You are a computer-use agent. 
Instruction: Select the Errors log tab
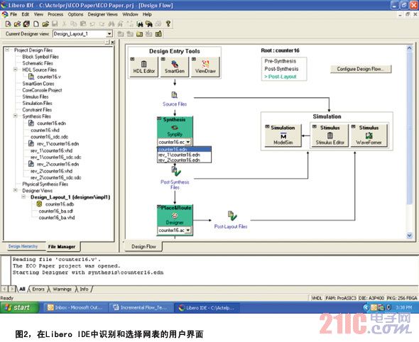pyautogui.click(x=38, y=289)
